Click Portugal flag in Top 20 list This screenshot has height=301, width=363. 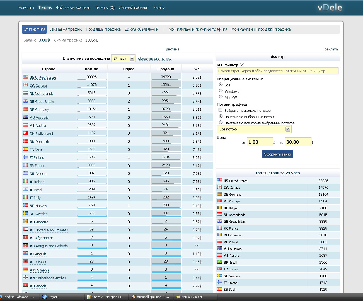click(219, 201)
